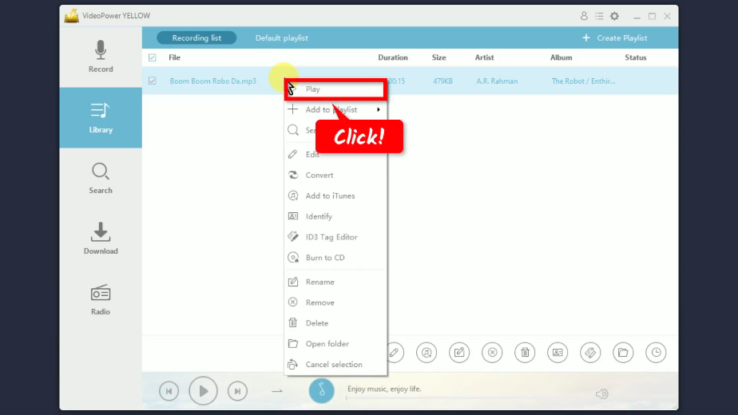Click the add to iTunes toolbar icon

[x=427, y=353]
